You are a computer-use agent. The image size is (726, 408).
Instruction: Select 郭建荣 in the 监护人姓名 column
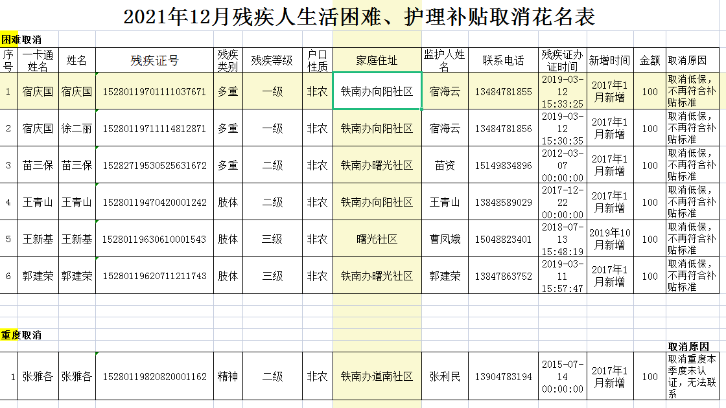445,276
